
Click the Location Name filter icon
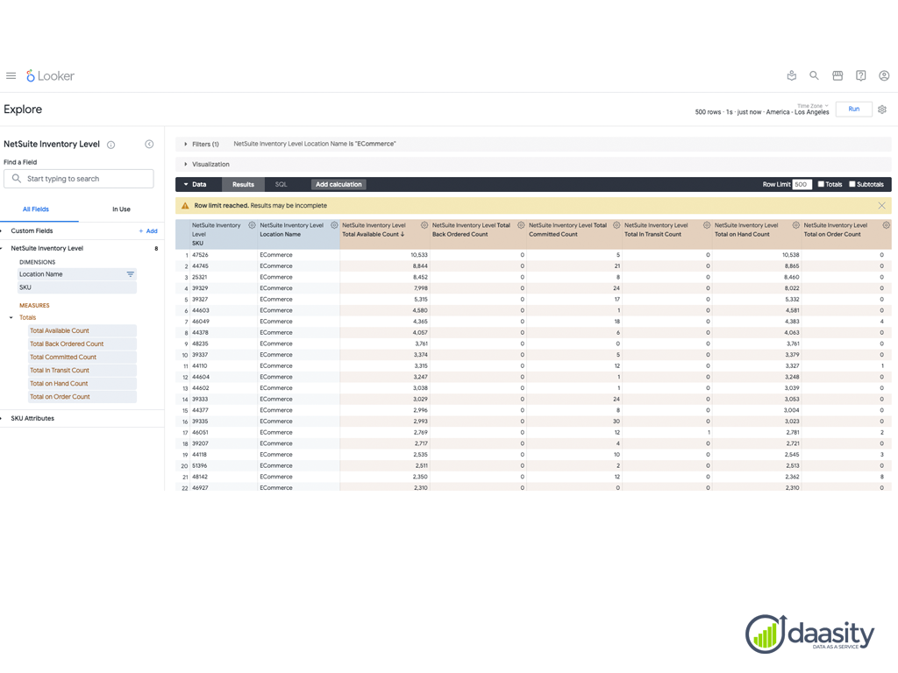coord(131,274)
